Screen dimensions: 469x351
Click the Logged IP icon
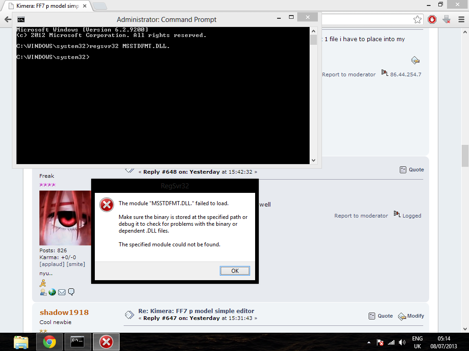point(397,214)
